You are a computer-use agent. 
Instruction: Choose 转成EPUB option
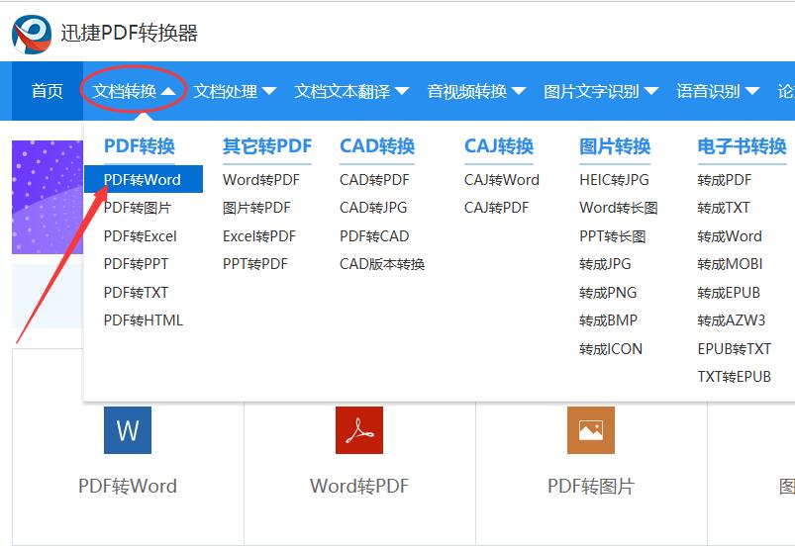pyautogui.click(x=729, y=292)
